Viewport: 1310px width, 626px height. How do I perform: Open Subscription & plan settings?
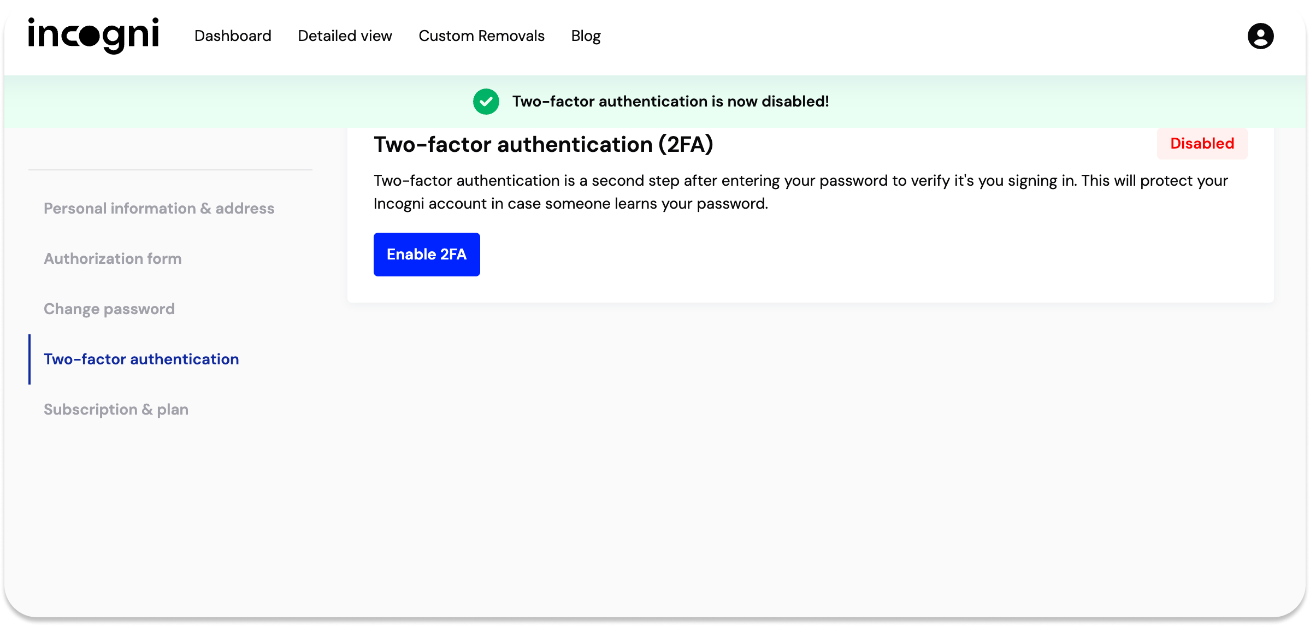point(116,410)
